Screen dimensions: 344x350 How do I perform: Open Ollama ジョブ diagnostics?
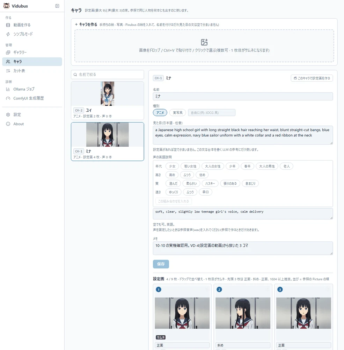32,89
